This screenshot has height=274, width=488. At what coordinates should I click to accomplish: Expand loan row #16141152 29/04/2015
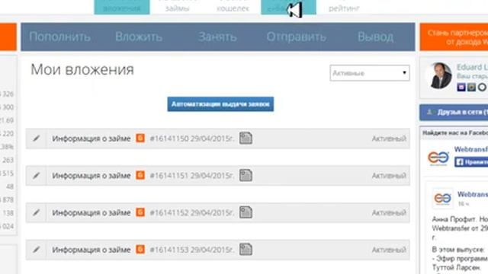(218, 212)
